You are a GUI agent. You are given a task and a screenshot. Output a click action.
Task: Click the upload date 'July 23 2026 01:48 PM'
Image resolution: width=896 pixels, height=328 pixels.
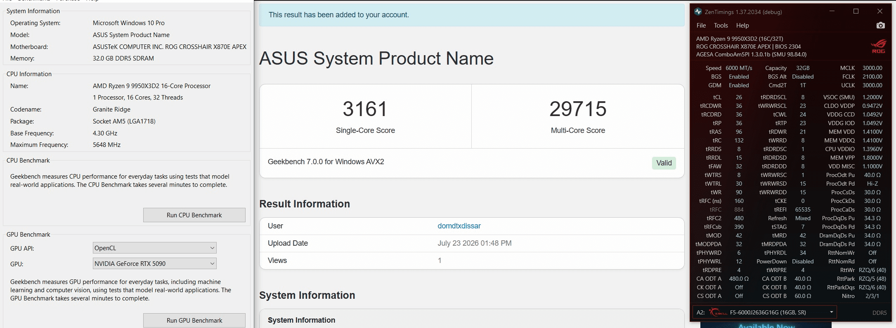coord(475,243)
